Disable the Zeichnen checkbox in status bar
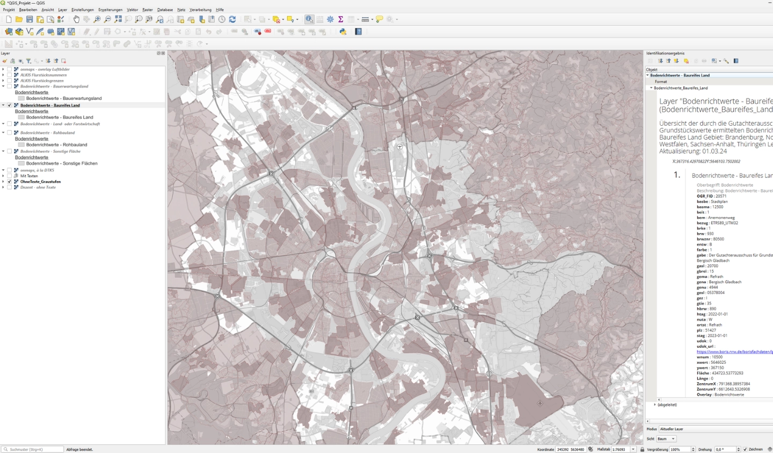 [x=745, y=449]
